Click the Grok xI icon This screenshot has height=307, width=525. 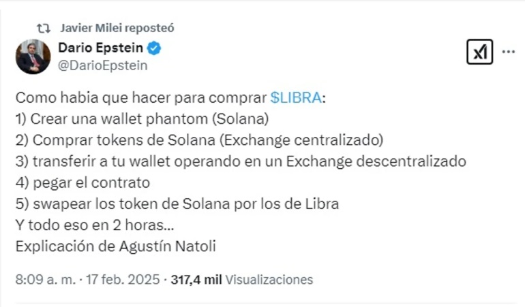click(479, 52)
